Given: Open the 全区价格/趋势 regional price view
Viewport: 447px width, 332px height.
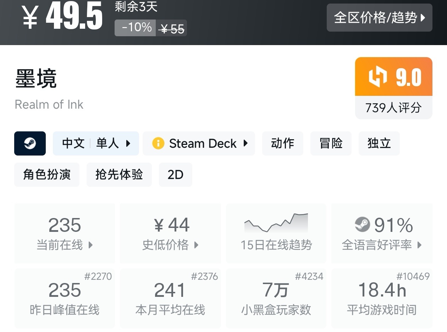Looking at the screenshot, I should [379, 18].
